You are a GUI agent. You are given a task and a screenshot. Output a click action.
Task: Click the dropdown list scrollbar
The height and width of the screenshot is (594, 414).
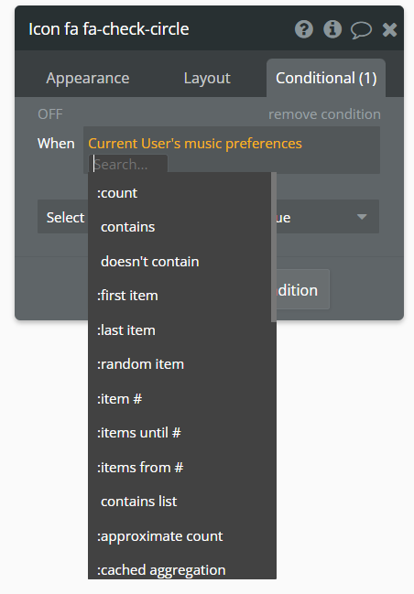click(x=274, y=247)
